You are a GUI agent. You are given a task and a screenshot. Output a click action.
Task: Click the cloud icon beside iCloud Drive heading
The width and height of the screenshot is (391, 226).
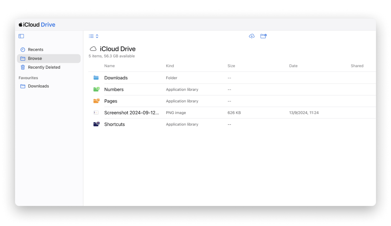(x=93, y=49)
